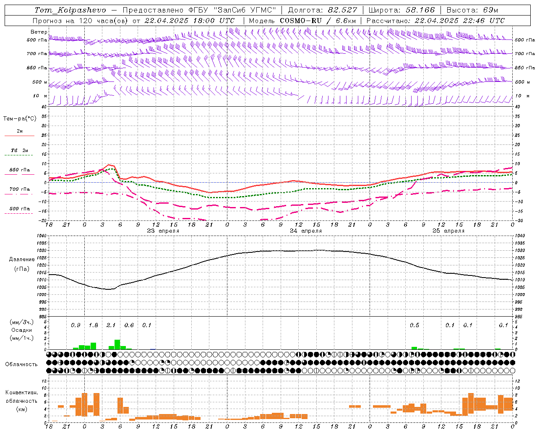
Task: Click the station title Tom_Kolpashevo
Action: (70, 10)
